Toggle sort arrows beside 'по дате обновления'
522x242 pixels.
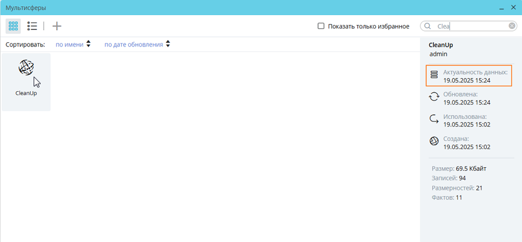(168, 44)
